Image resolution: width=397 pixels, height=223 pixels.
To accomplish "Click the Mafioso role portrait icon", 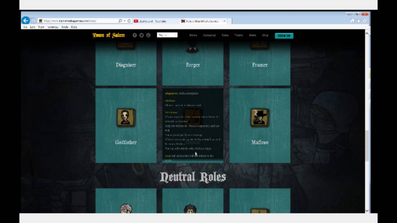I will click(x=260, y=118).
